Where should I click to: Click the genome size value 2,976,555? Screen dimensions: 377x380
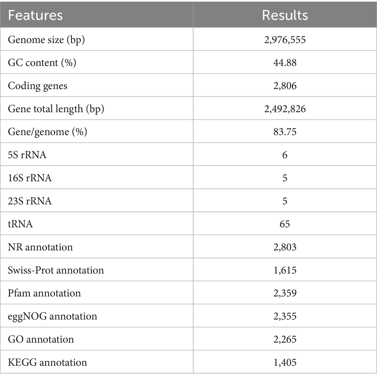click(x=285, y=39)
